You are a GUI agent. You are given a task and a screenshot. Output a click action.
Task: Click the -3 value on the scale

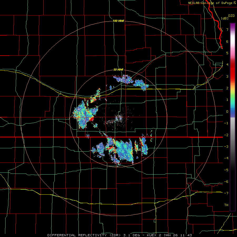(226, 147)
